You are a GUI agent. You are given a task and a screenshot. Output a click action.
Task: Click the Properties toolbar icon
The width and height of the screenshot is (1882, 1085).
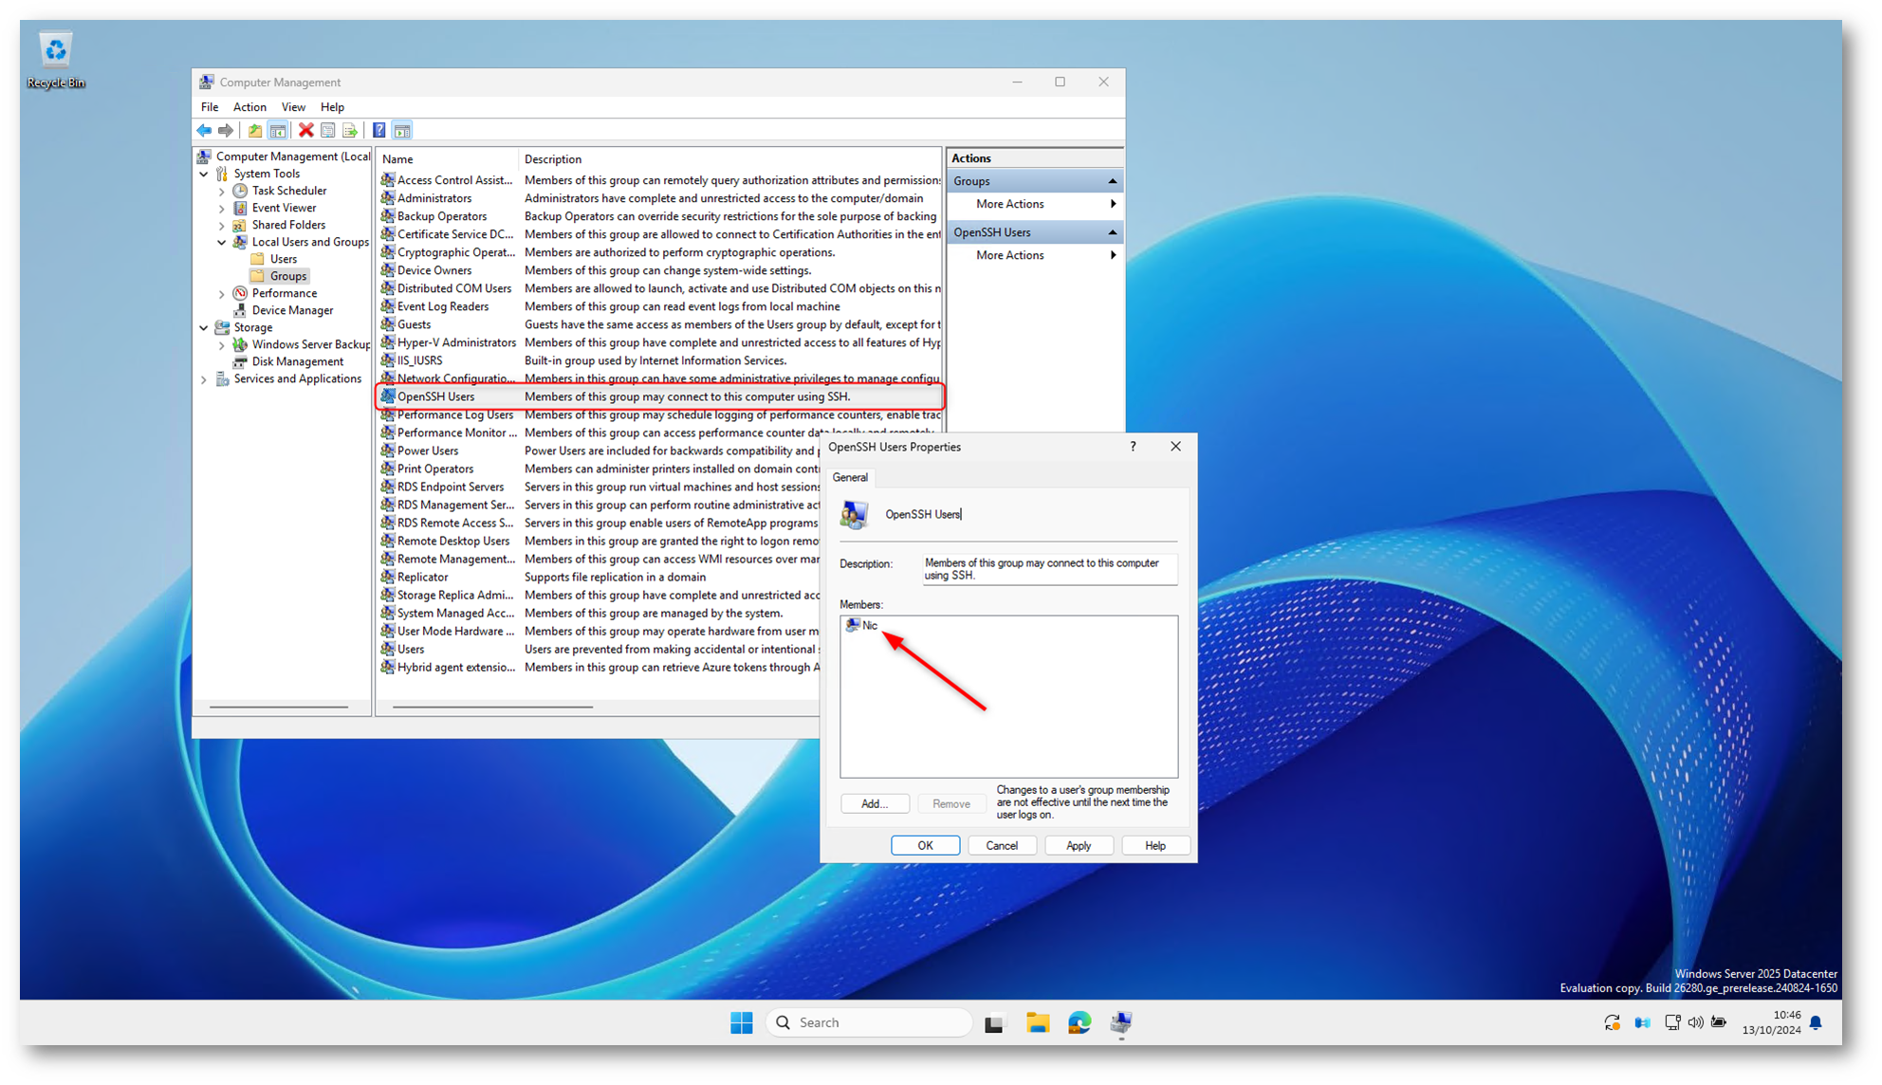328,131
